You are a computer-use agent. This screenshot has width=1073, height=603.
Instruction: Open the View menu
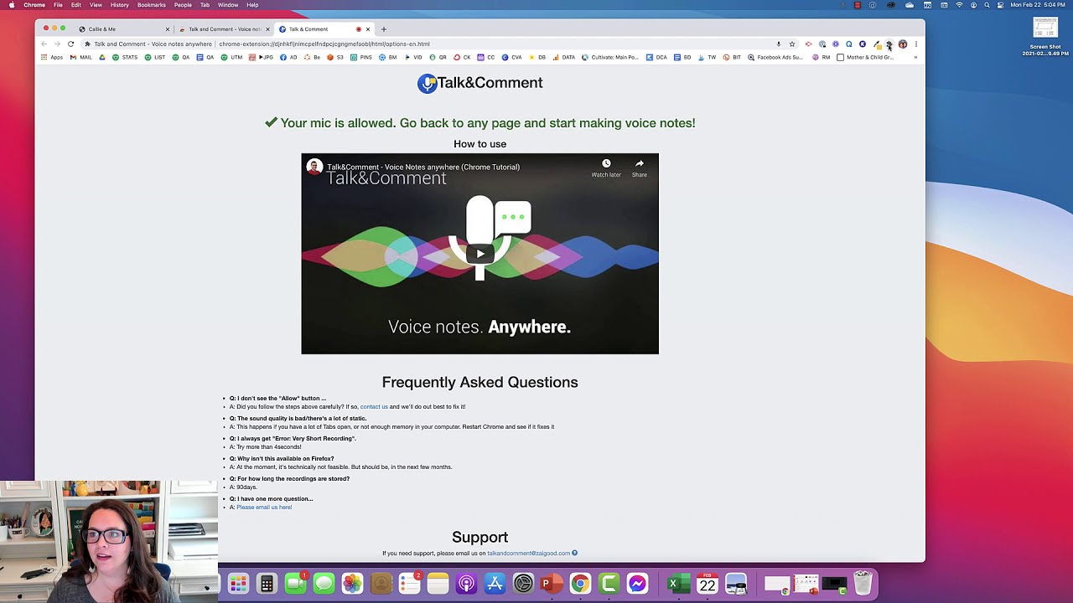[96, 5]
